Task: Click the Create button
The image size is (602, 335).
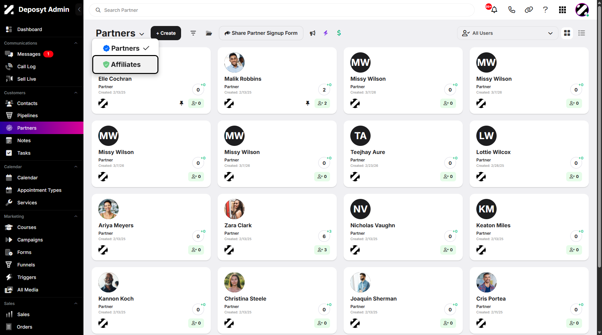Action: [x=166, y=33]
